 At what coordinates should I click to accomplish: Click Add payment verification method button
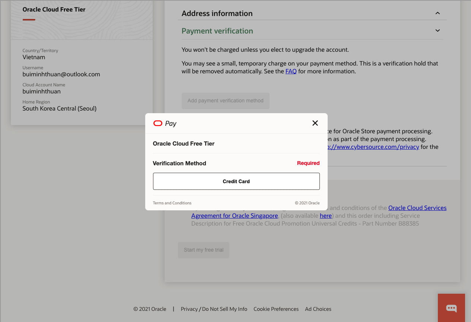pos(225,101)
